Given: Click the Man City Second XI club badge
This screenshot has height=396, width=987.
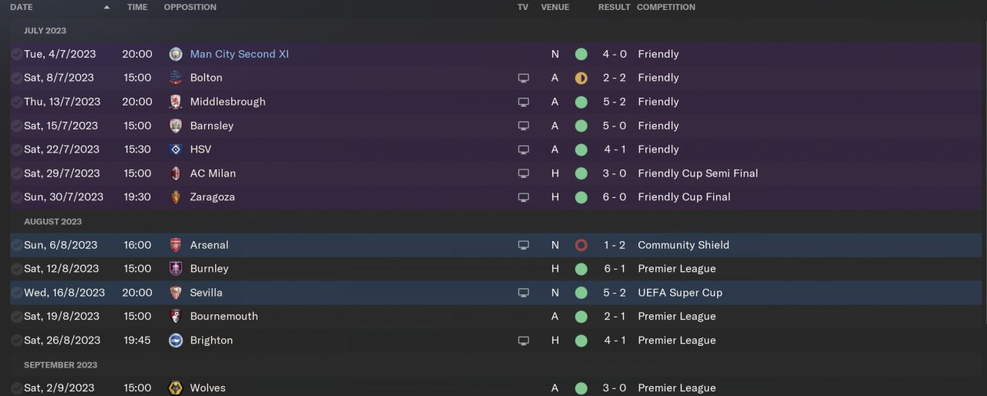Looking at the screenshot, I should click(176, 54).
